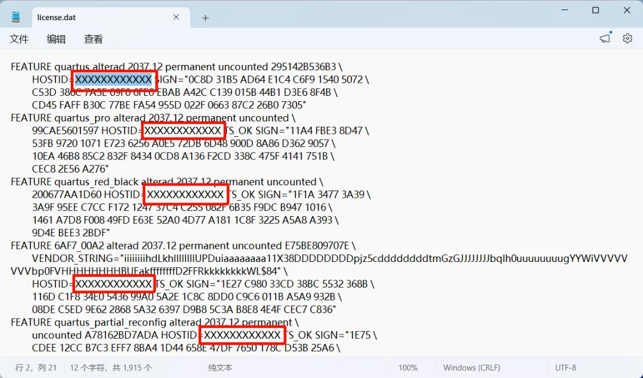Click line starting "53FB 9720 1071"
This screenshot has height=378, width=643.
[x=184, y=143]
